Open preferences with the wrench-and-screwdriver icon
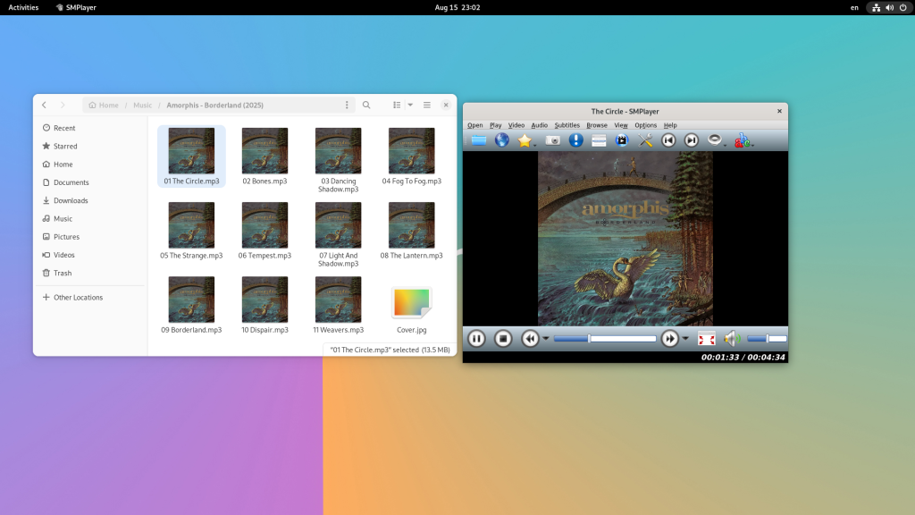 [x=645, y=140]
